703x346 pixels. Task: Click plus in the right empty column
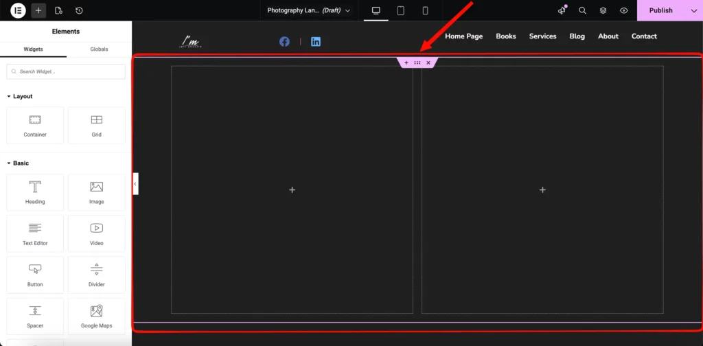click(542, 190)
